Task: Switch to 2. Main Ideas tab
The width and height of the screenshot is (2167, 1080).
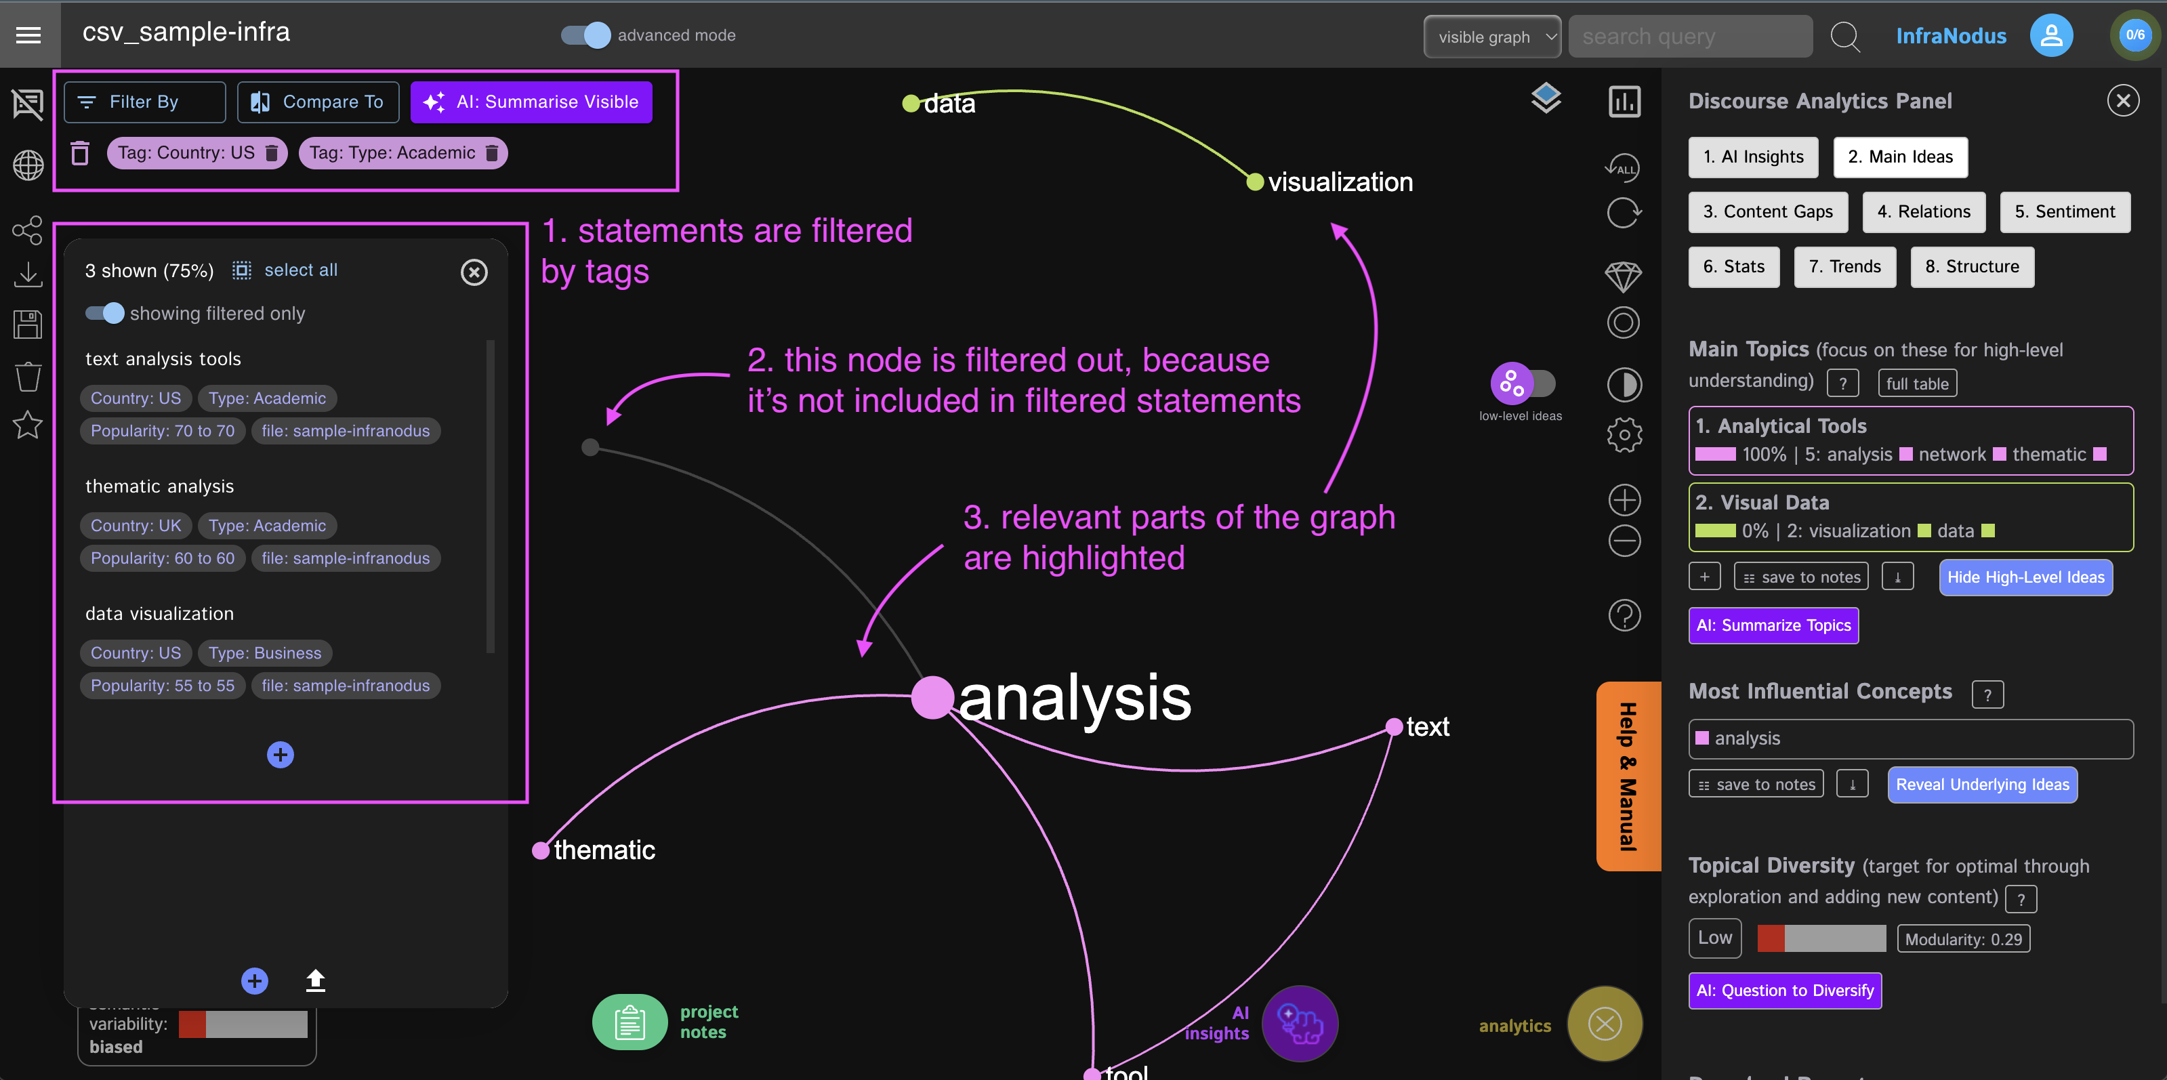Action: (1900, 157)
